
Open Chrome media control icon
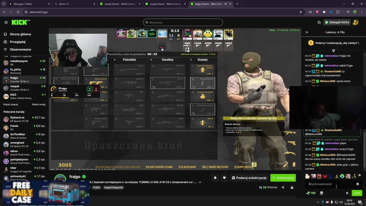pos(348,12)
